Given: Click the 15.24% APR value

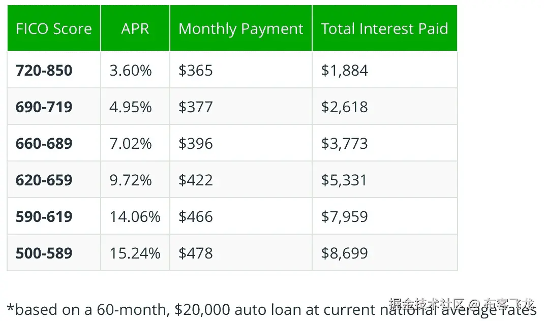Looking at the screenshot, I should (x=135, y=253).
